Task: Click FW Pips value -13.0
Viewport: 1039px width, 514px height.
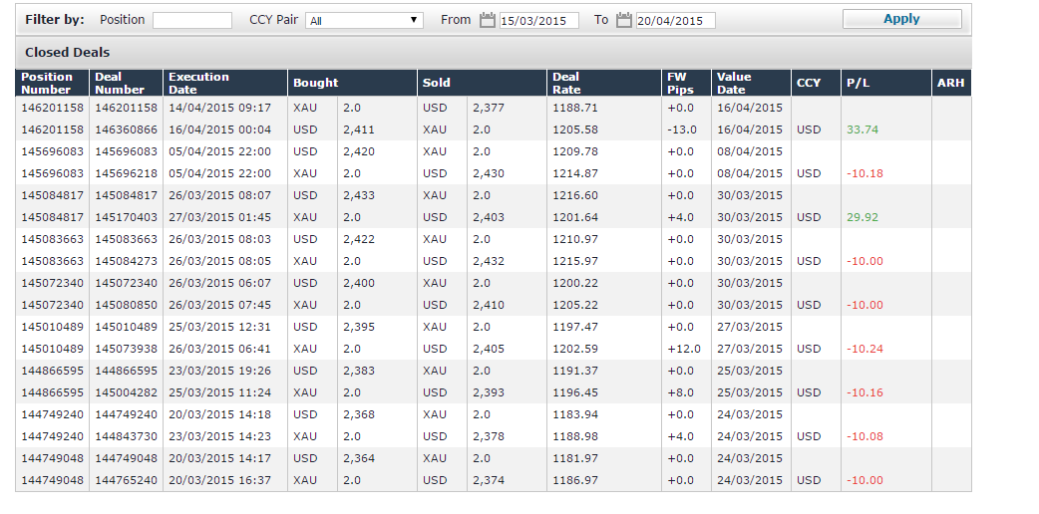Action: [682, 129]
